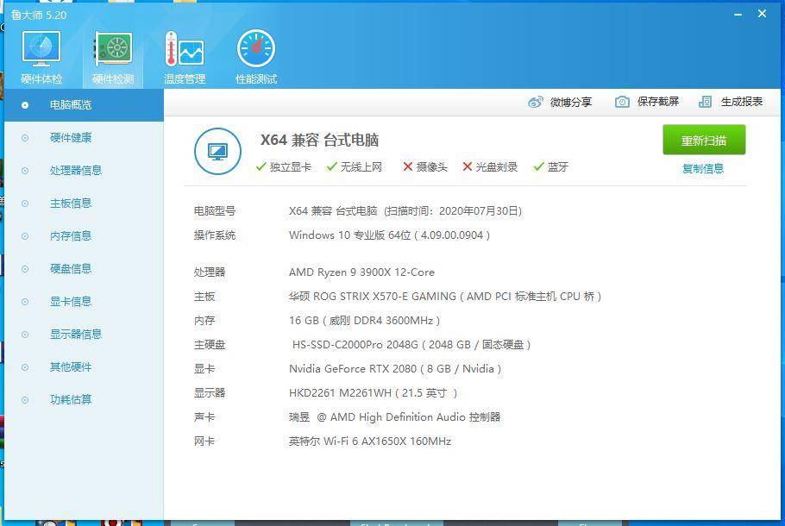Minimize the 鲁大师 window

pos(738,15)
